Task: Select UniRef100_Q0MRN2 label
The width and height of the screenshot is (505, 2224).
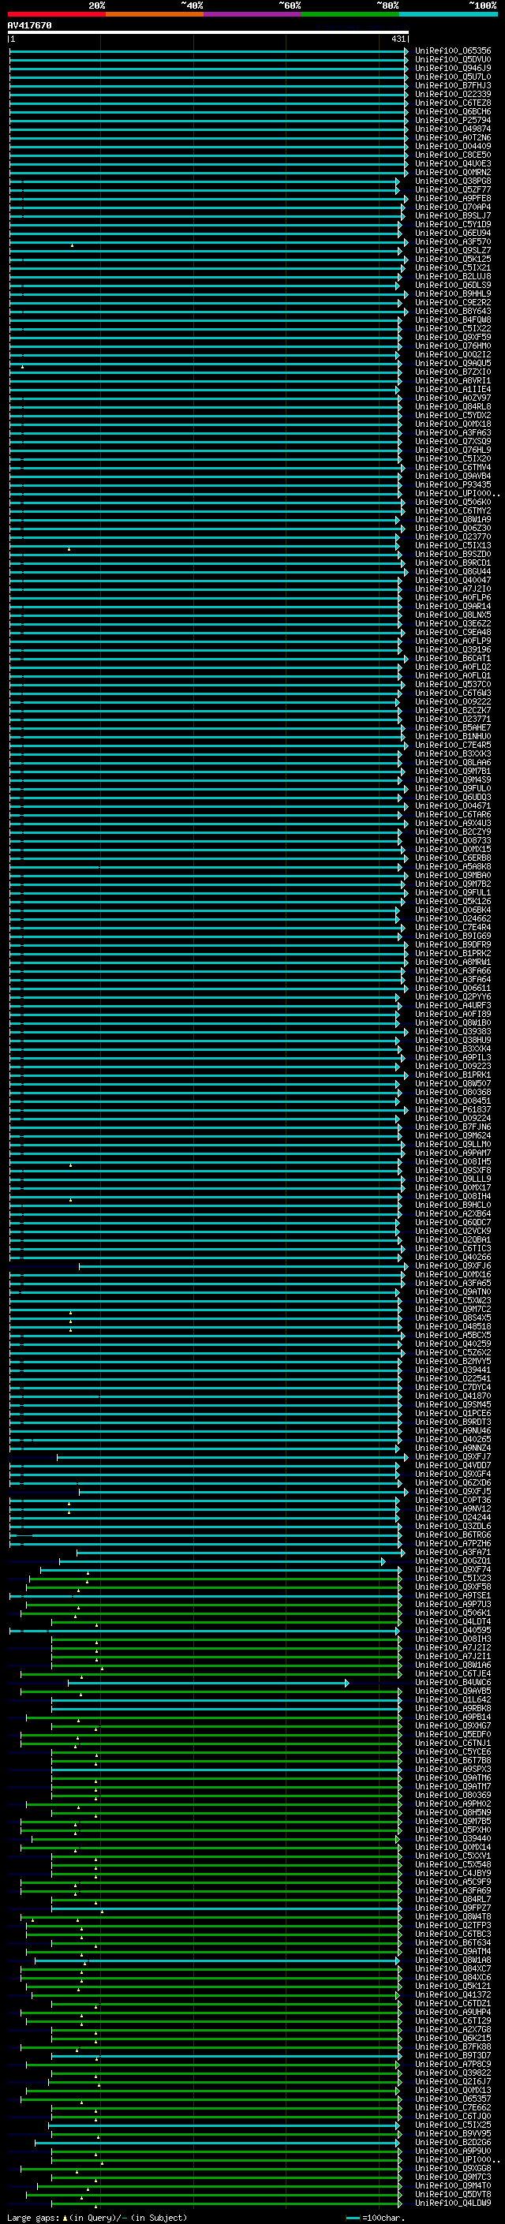Action: coord(453,172)
